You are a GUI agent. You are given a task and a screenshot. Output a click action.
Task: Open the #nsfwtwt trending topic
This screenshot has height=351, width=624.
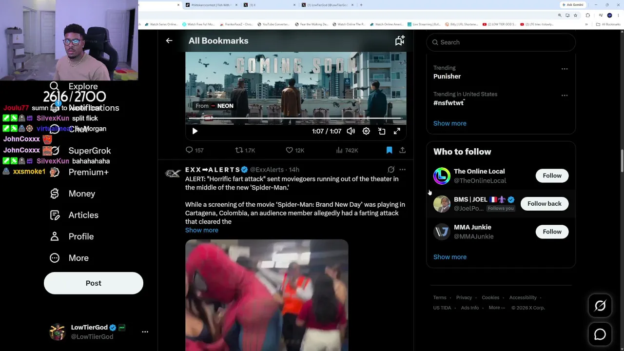[448, 103]
